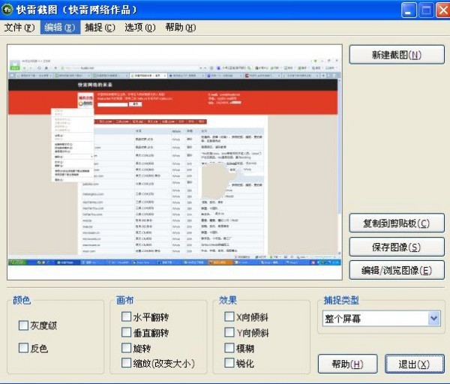The image size is (450, 384).
Task: Close the 快雷截图 window
Action: pyautogui.click(x=443, y=10)
